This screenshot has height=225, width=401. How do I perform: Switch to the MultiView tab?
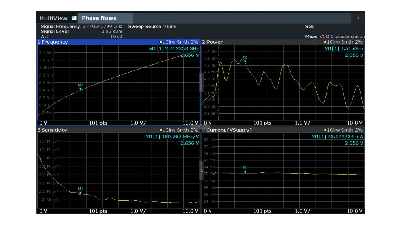tap(53, 18)
